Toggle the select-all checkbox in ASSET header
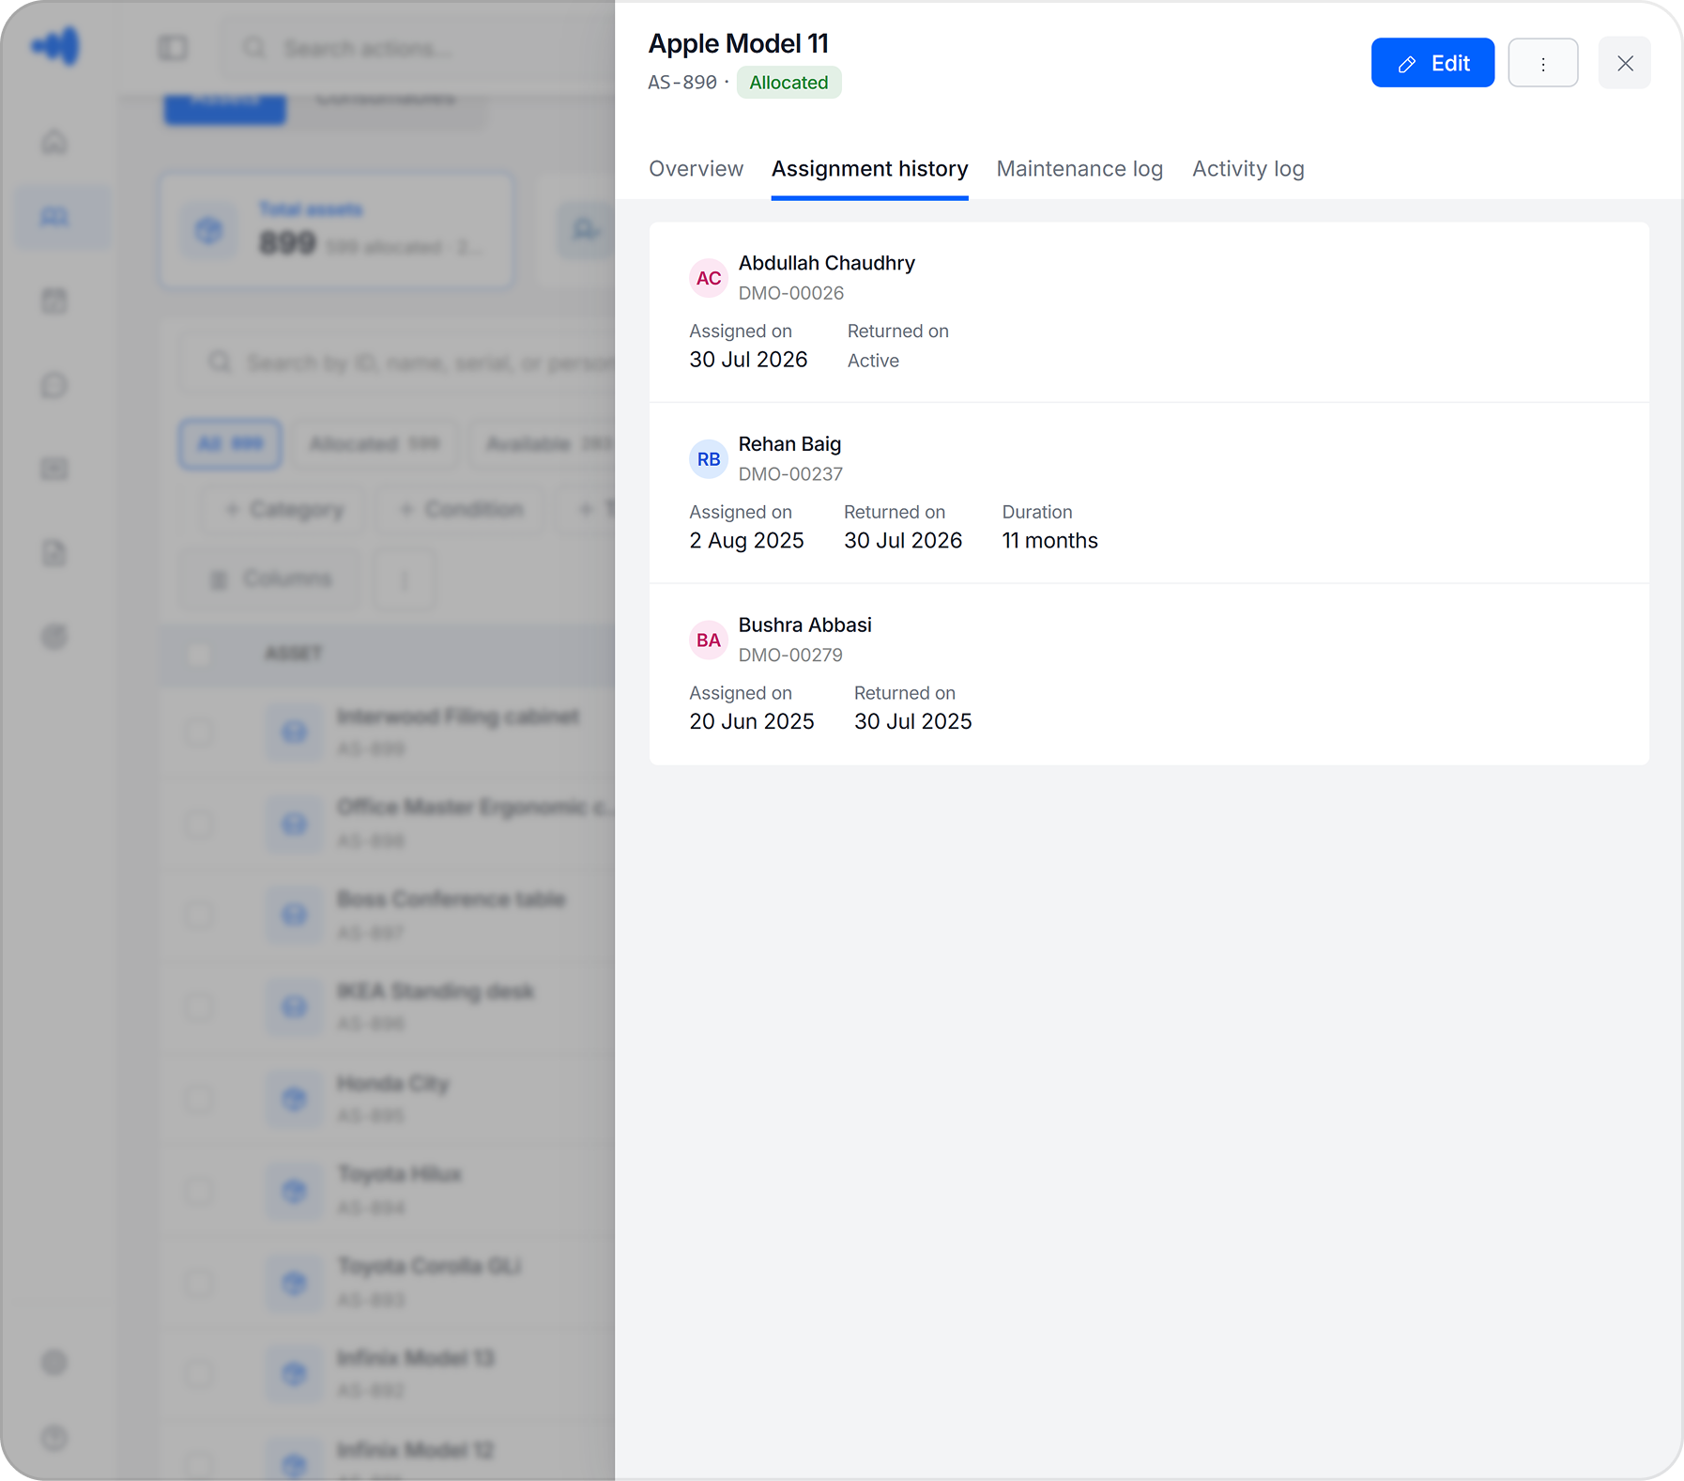The width and height of the screenshot is (1684, 1481). coord(198,654)
